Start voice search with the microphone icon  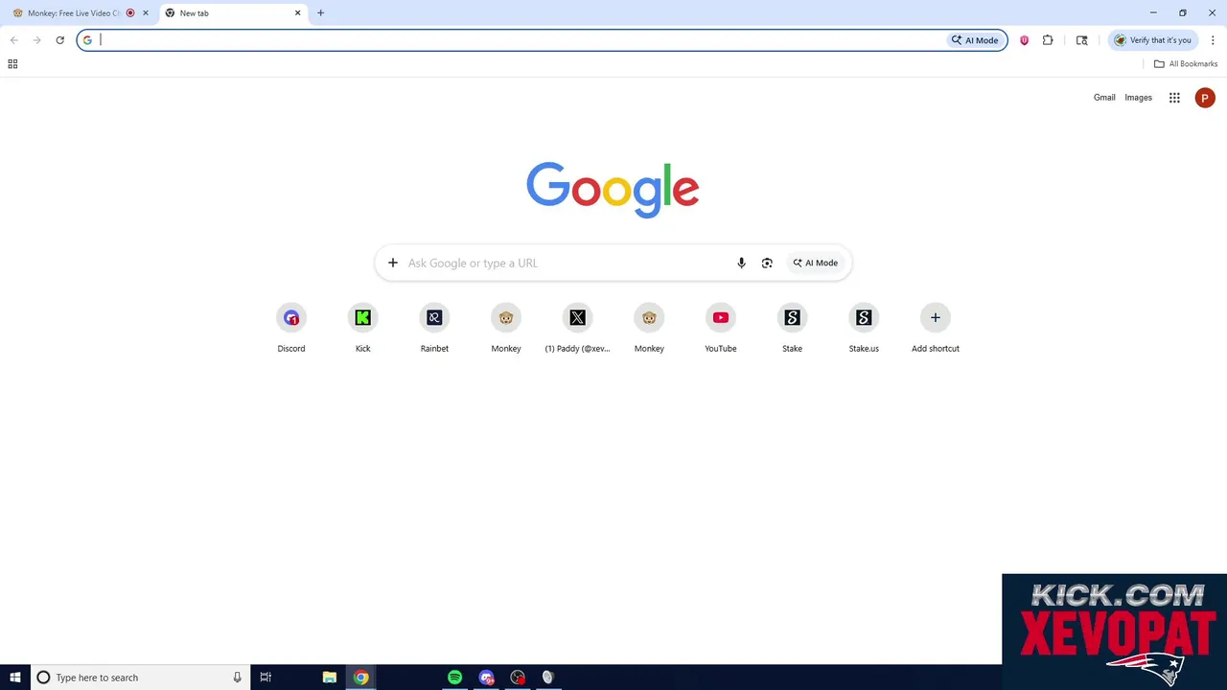point(741,263)
